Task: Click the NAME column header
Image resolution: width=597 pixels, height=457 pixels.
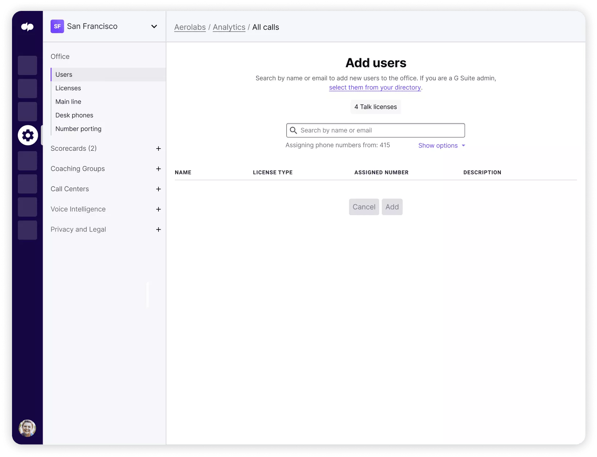Action: pos(183,172)
